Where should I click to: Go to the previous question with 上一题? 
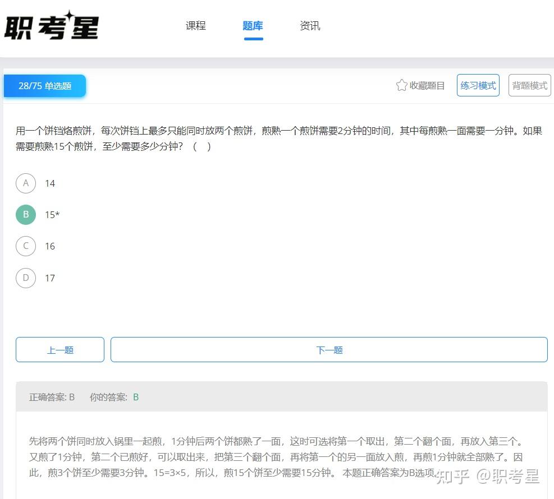pyautogui.click(x=59, y=349)
